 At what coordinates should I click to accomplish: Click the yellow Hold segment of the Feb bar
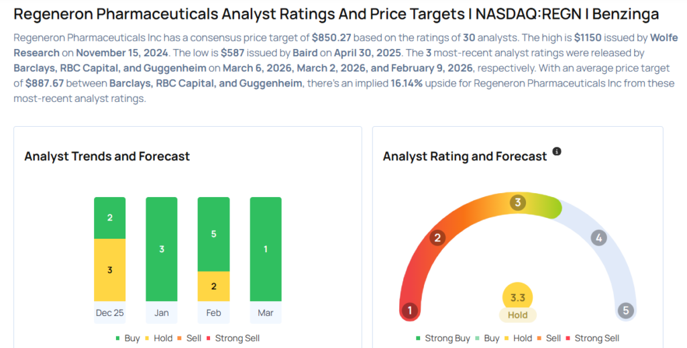click(x=213, y=286)
